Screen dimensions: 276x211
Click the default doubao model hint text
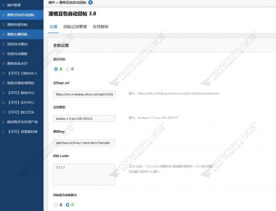(153, 118)
